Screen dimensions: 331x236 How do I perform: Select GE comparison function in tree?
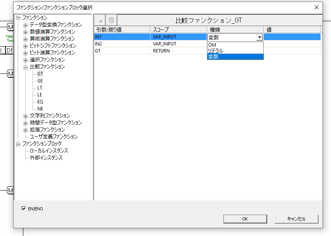point(40,81)
